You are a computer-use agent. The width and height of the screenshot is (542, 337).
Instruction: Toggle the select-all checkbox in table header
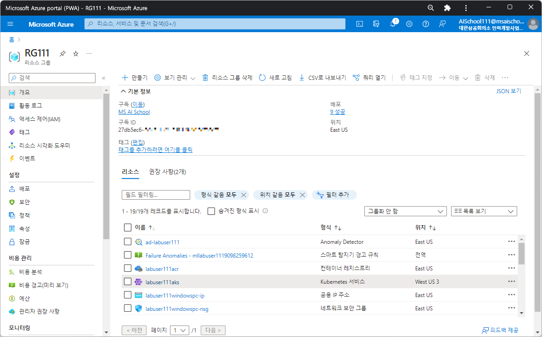coord(128,227)
